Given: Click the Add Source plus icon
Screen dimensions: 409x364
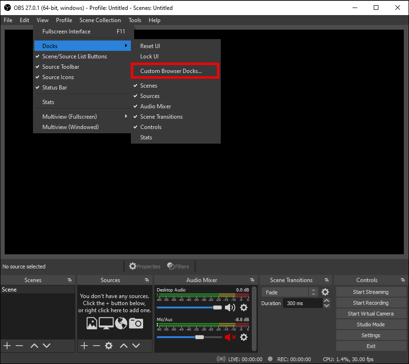Looking at the screenshot, I should 84,345.
